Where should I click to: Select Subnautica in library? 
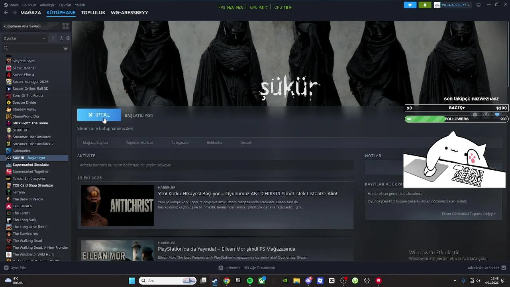click(22, 151)
